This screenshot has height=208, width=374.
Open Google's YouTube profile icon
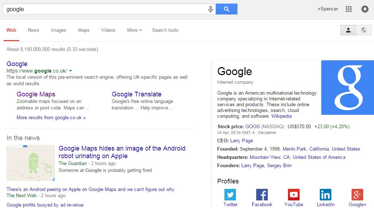click(x=294, y=195)
